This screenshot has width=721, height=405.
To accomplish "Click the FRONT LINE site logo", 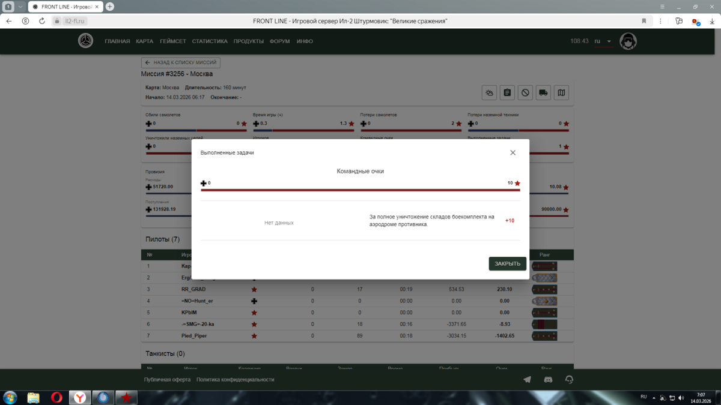I will coord(86,41).
